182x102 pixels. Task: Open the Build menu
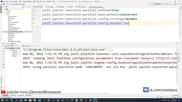pyautogui.click(x=34, y=1)
